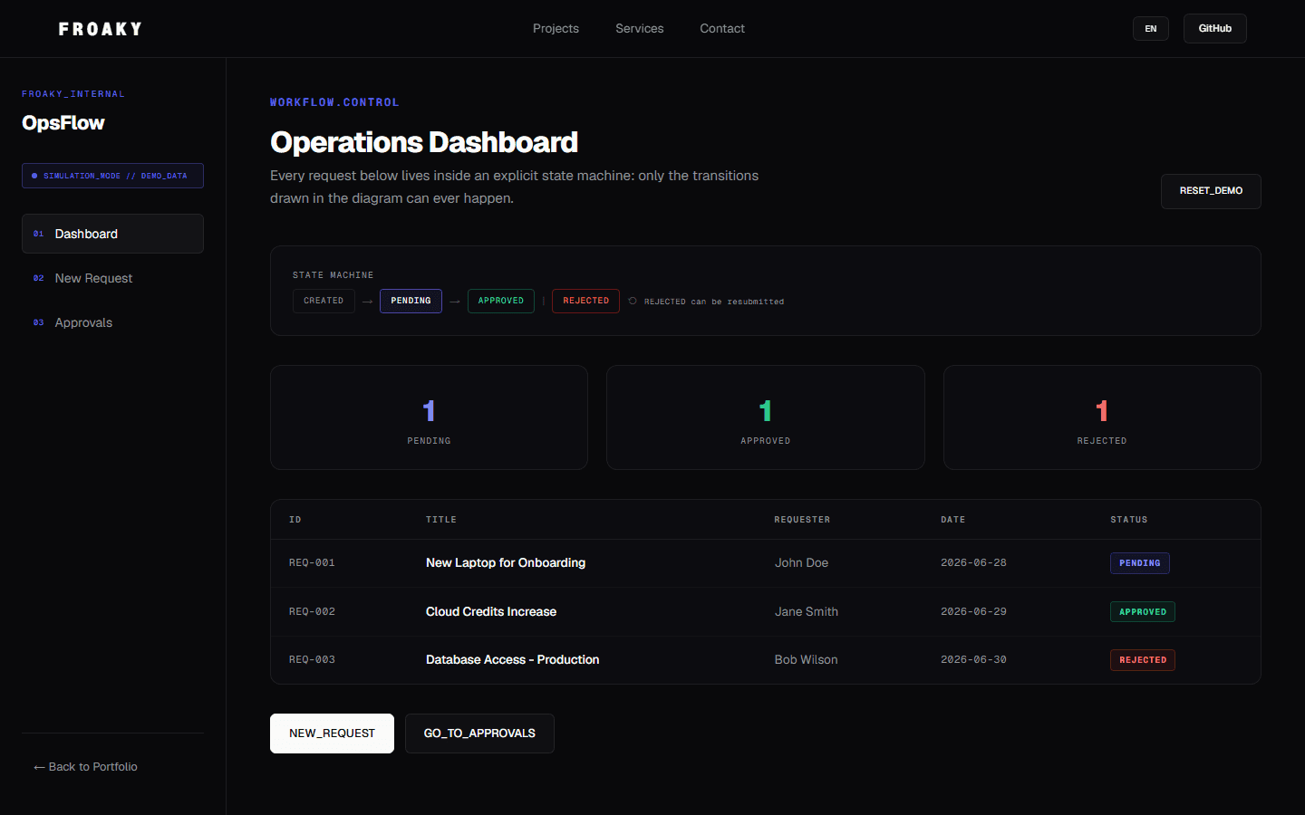Click requester Bob Wilson
The height and width of the screenshot is (815, 1305).
click(x=806, y=660)
